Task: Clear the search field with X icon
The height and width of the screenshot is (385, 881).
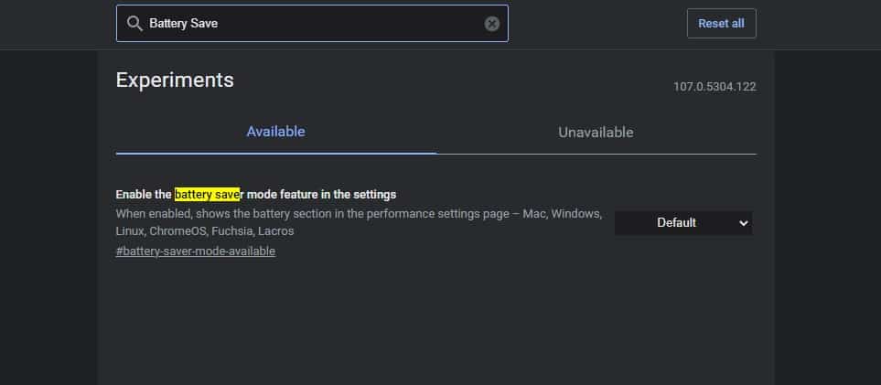Action: tap(491, 24)
